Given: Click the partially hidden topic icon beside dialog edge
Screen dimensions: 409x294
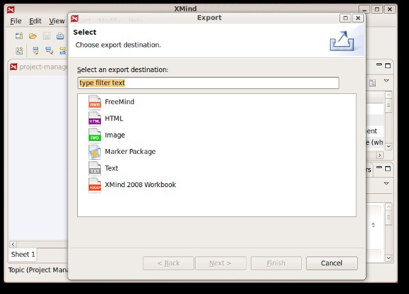Looking at the screenshot, I should (63, 50).
